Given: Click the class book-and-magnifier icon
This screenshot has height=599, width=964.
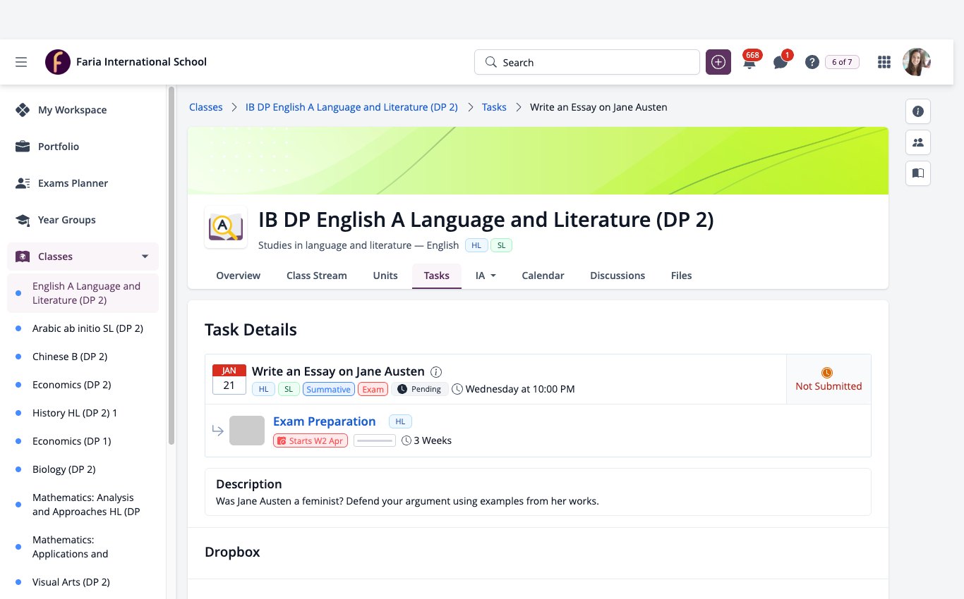Looking at the screenshot, I should [x=226, y=227].
